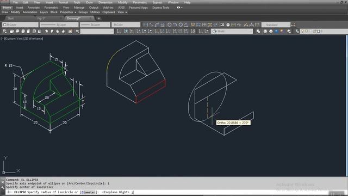Image resolution: width=348 pixels, height=196 pixels.
Task: Switch to SE Isometric view icon
Action: (52, 32)
